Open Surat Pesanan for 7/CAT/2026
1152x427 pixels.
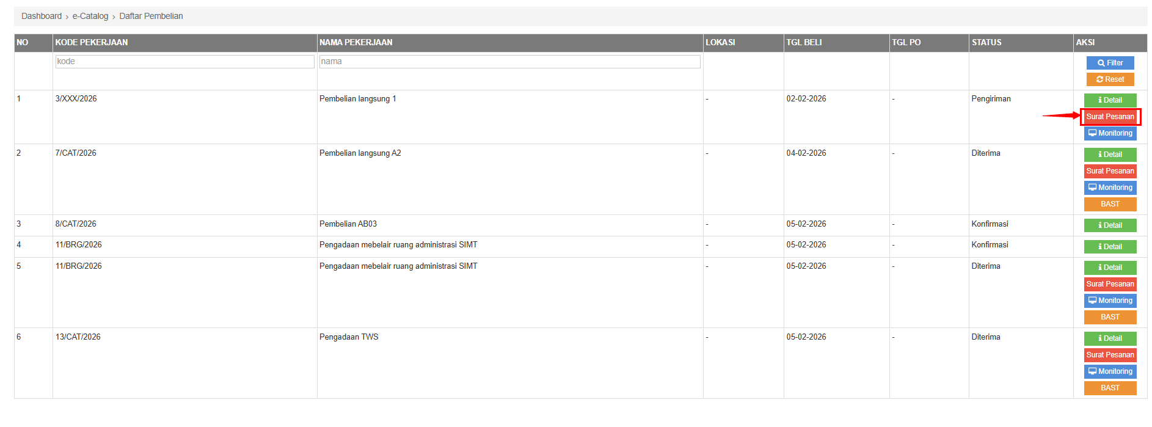[x=1110, y=171]
